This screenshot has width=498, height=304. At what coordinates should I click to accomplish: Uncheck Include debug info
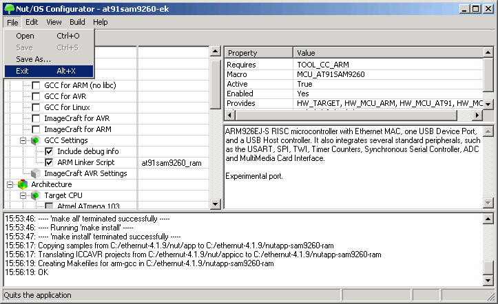(x=49, y=151)
